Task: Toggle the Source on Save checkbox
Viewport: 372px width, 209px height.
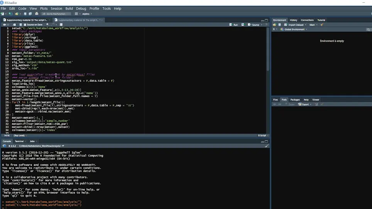Action: pyautogui.click(x=25, y=25)
